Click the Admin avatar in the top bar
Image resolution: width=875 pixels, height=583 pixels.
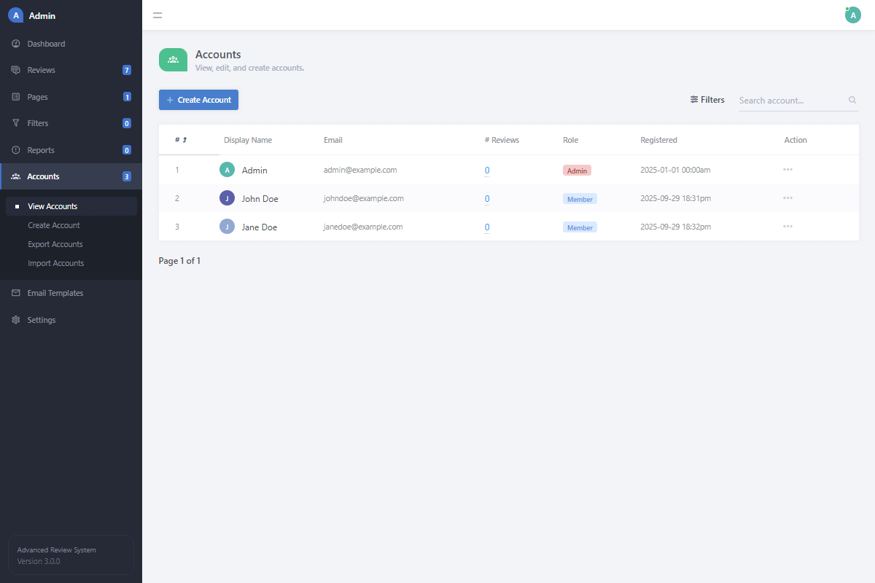point(852,15)
